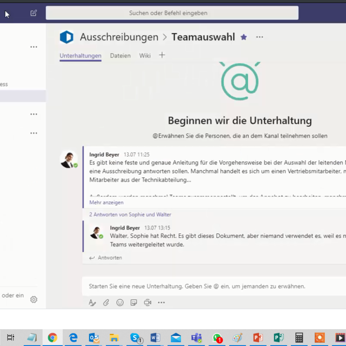
Task: Open Ingrid Beyer avatar on 11:25 message
Action: [x=69, y=160]
